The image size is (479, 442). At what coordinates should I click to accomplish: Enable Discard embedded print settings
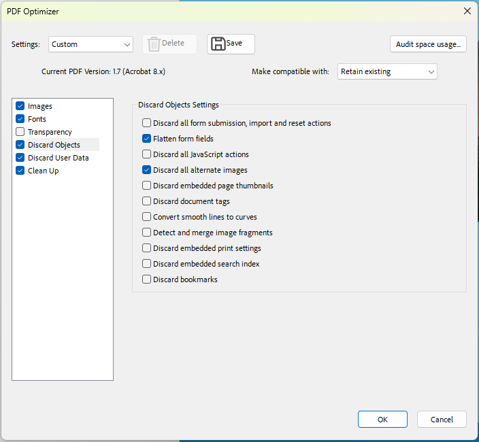[x=147, y=248]
